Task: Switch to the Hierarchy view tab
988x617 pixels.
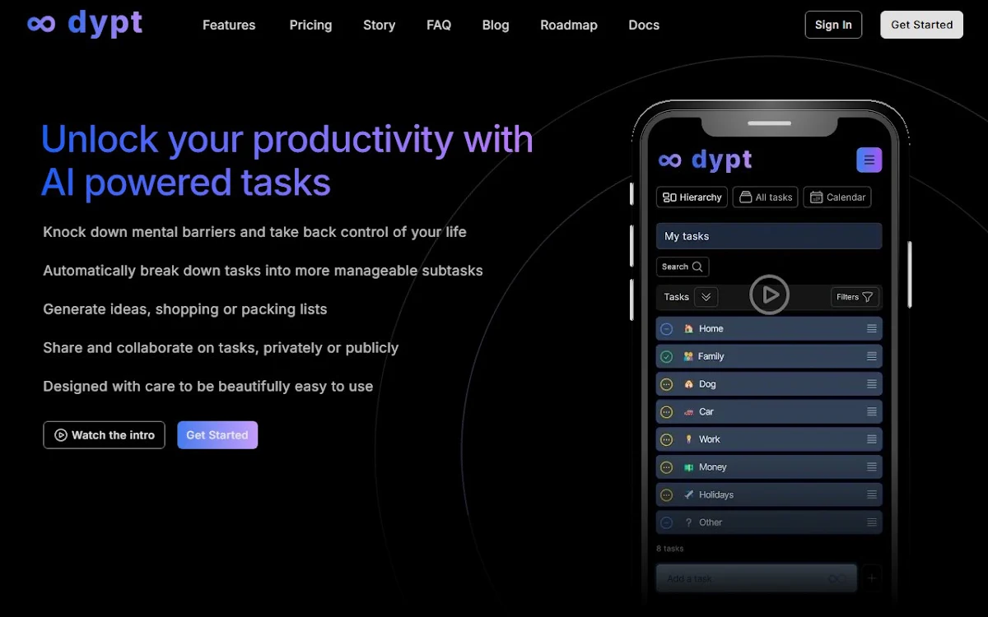Action: (x=692, y=197)
